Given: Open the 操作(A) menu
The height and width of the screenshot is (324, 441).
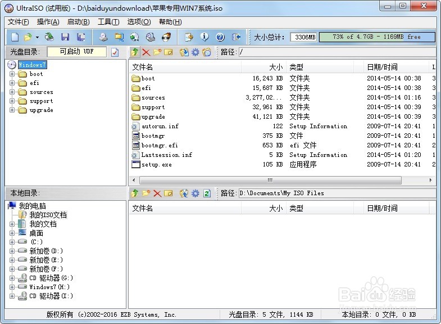Looking at the screenshot, I should [48, 22].
